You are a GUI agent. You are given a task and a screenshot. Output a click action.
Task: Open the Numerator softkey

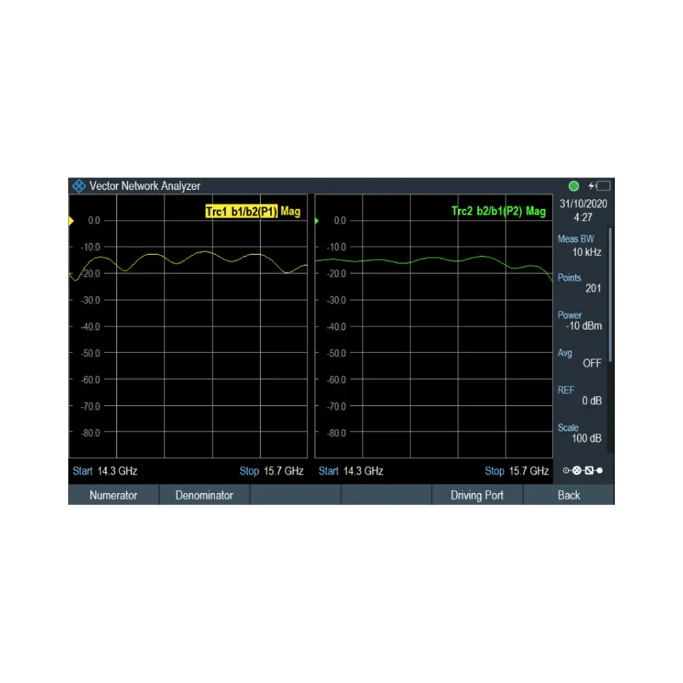[113, 495]
